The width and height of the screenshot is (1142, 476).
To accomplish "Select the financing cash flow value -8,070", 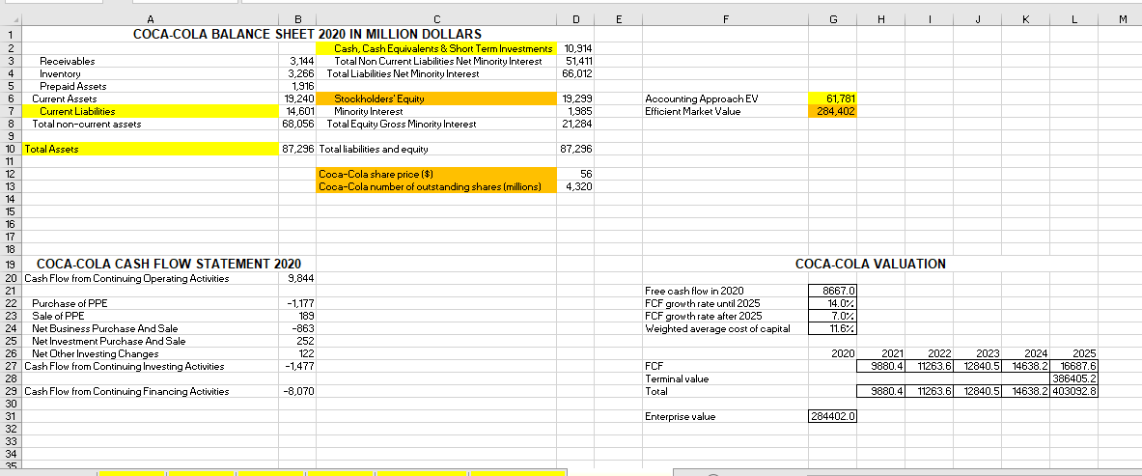I will click(297, 391).
